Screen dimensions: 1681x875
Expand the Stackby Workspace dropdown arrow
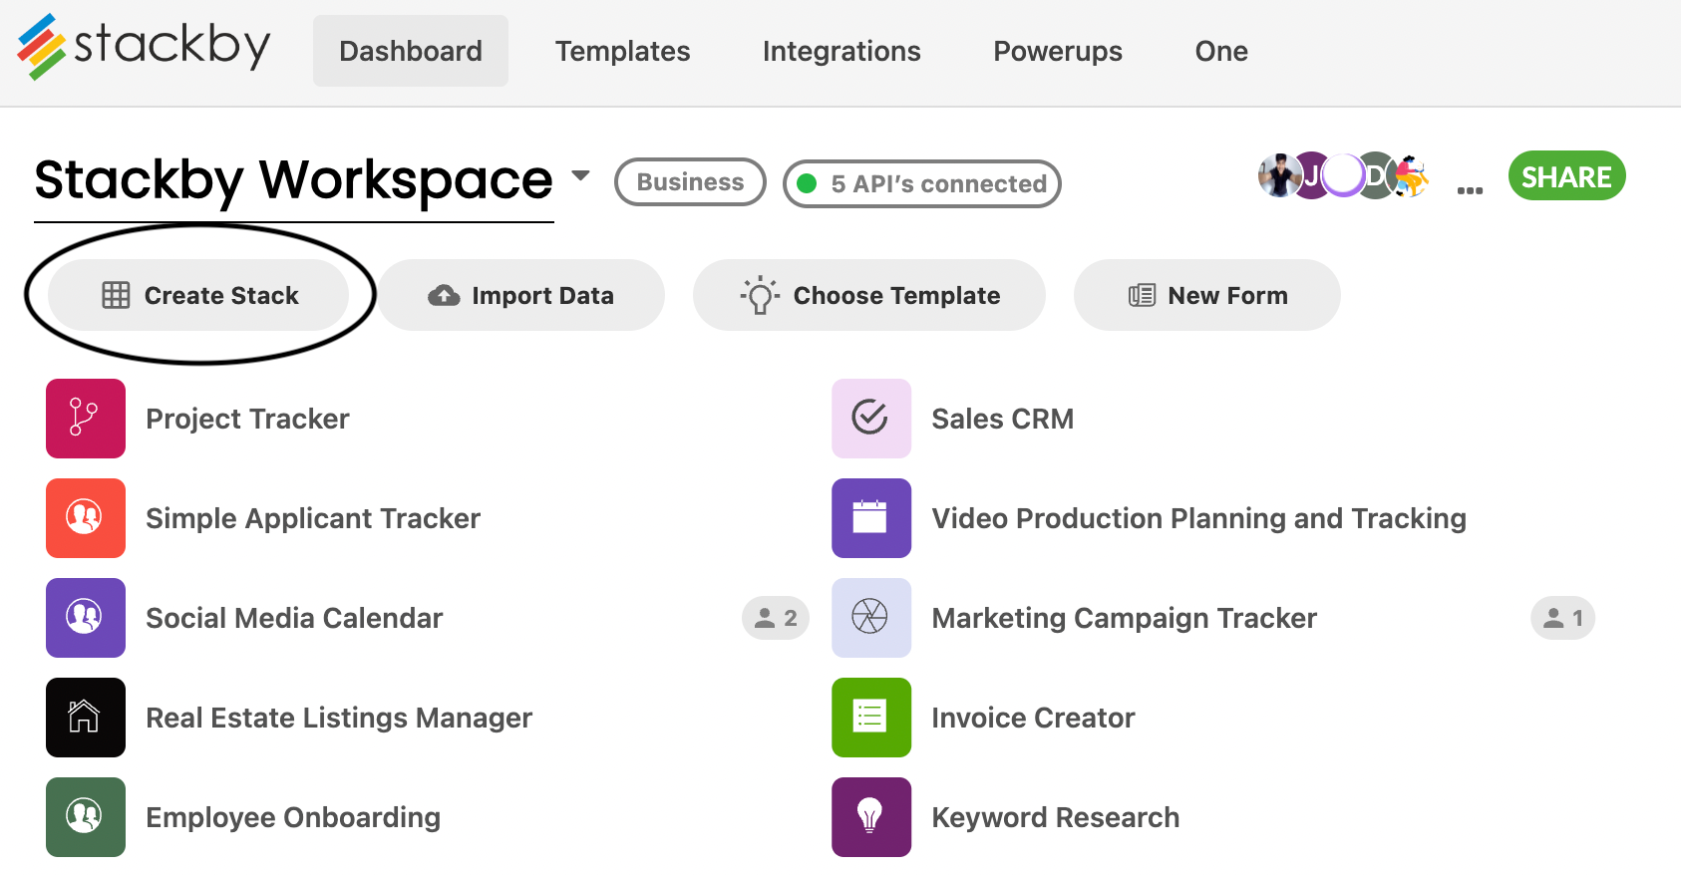pos(580,176)
